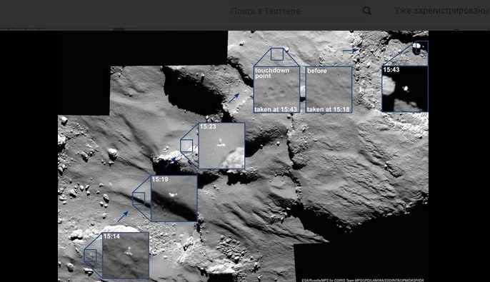Click the small square marker above touchdown point
Viewport: 490px width, 282px height.
tap(277, 54)
